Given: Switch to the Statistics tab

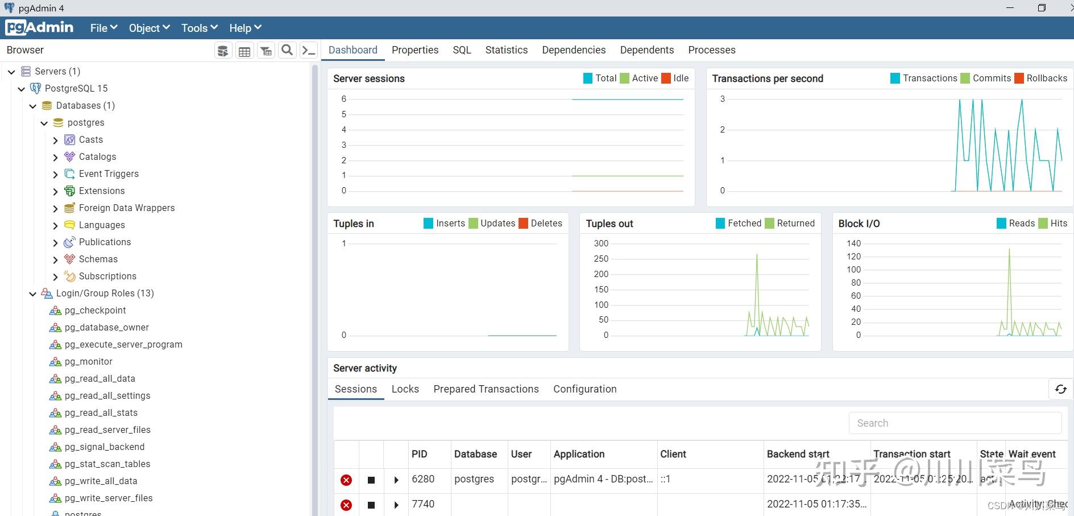Looking at the screenshot, I should coord(507,50).
